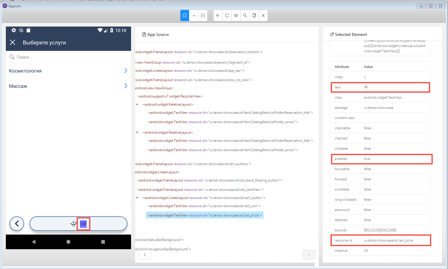Click package value ru.tensor.showcase
The image size is (448, 269).
[x=379, y=108]
